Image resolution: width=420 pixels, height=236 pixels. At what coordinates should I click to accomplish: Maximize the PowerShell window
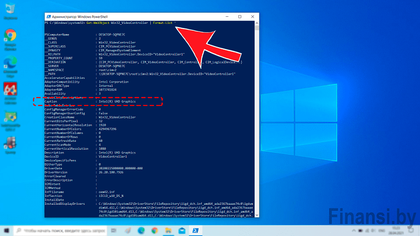pyautogui.click(x=240, y=17)
